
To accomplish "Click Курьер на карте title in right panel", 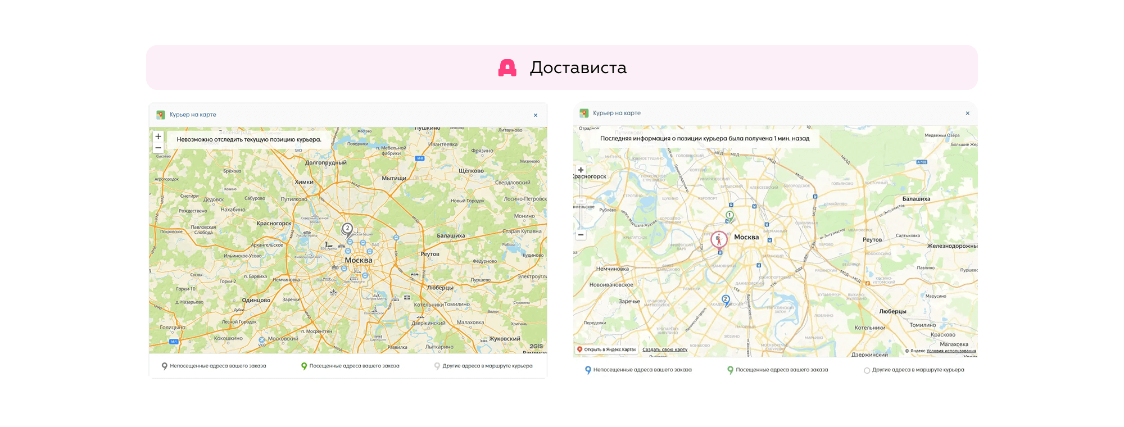I will point(617,113).
